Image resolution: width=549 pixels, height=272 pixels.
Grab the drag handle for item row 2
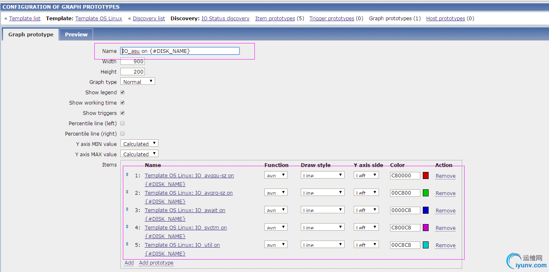pyautogui.click(x=127, y=192)
